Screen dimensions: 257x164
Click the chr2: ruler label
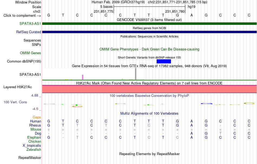click(x=37, y=11)
